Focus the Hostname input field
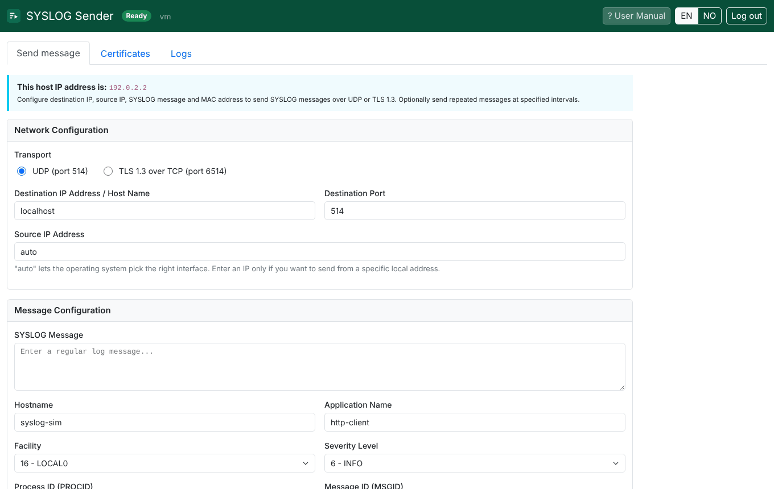This screenshot has height=489, width=774. click(x=164, y=422)
